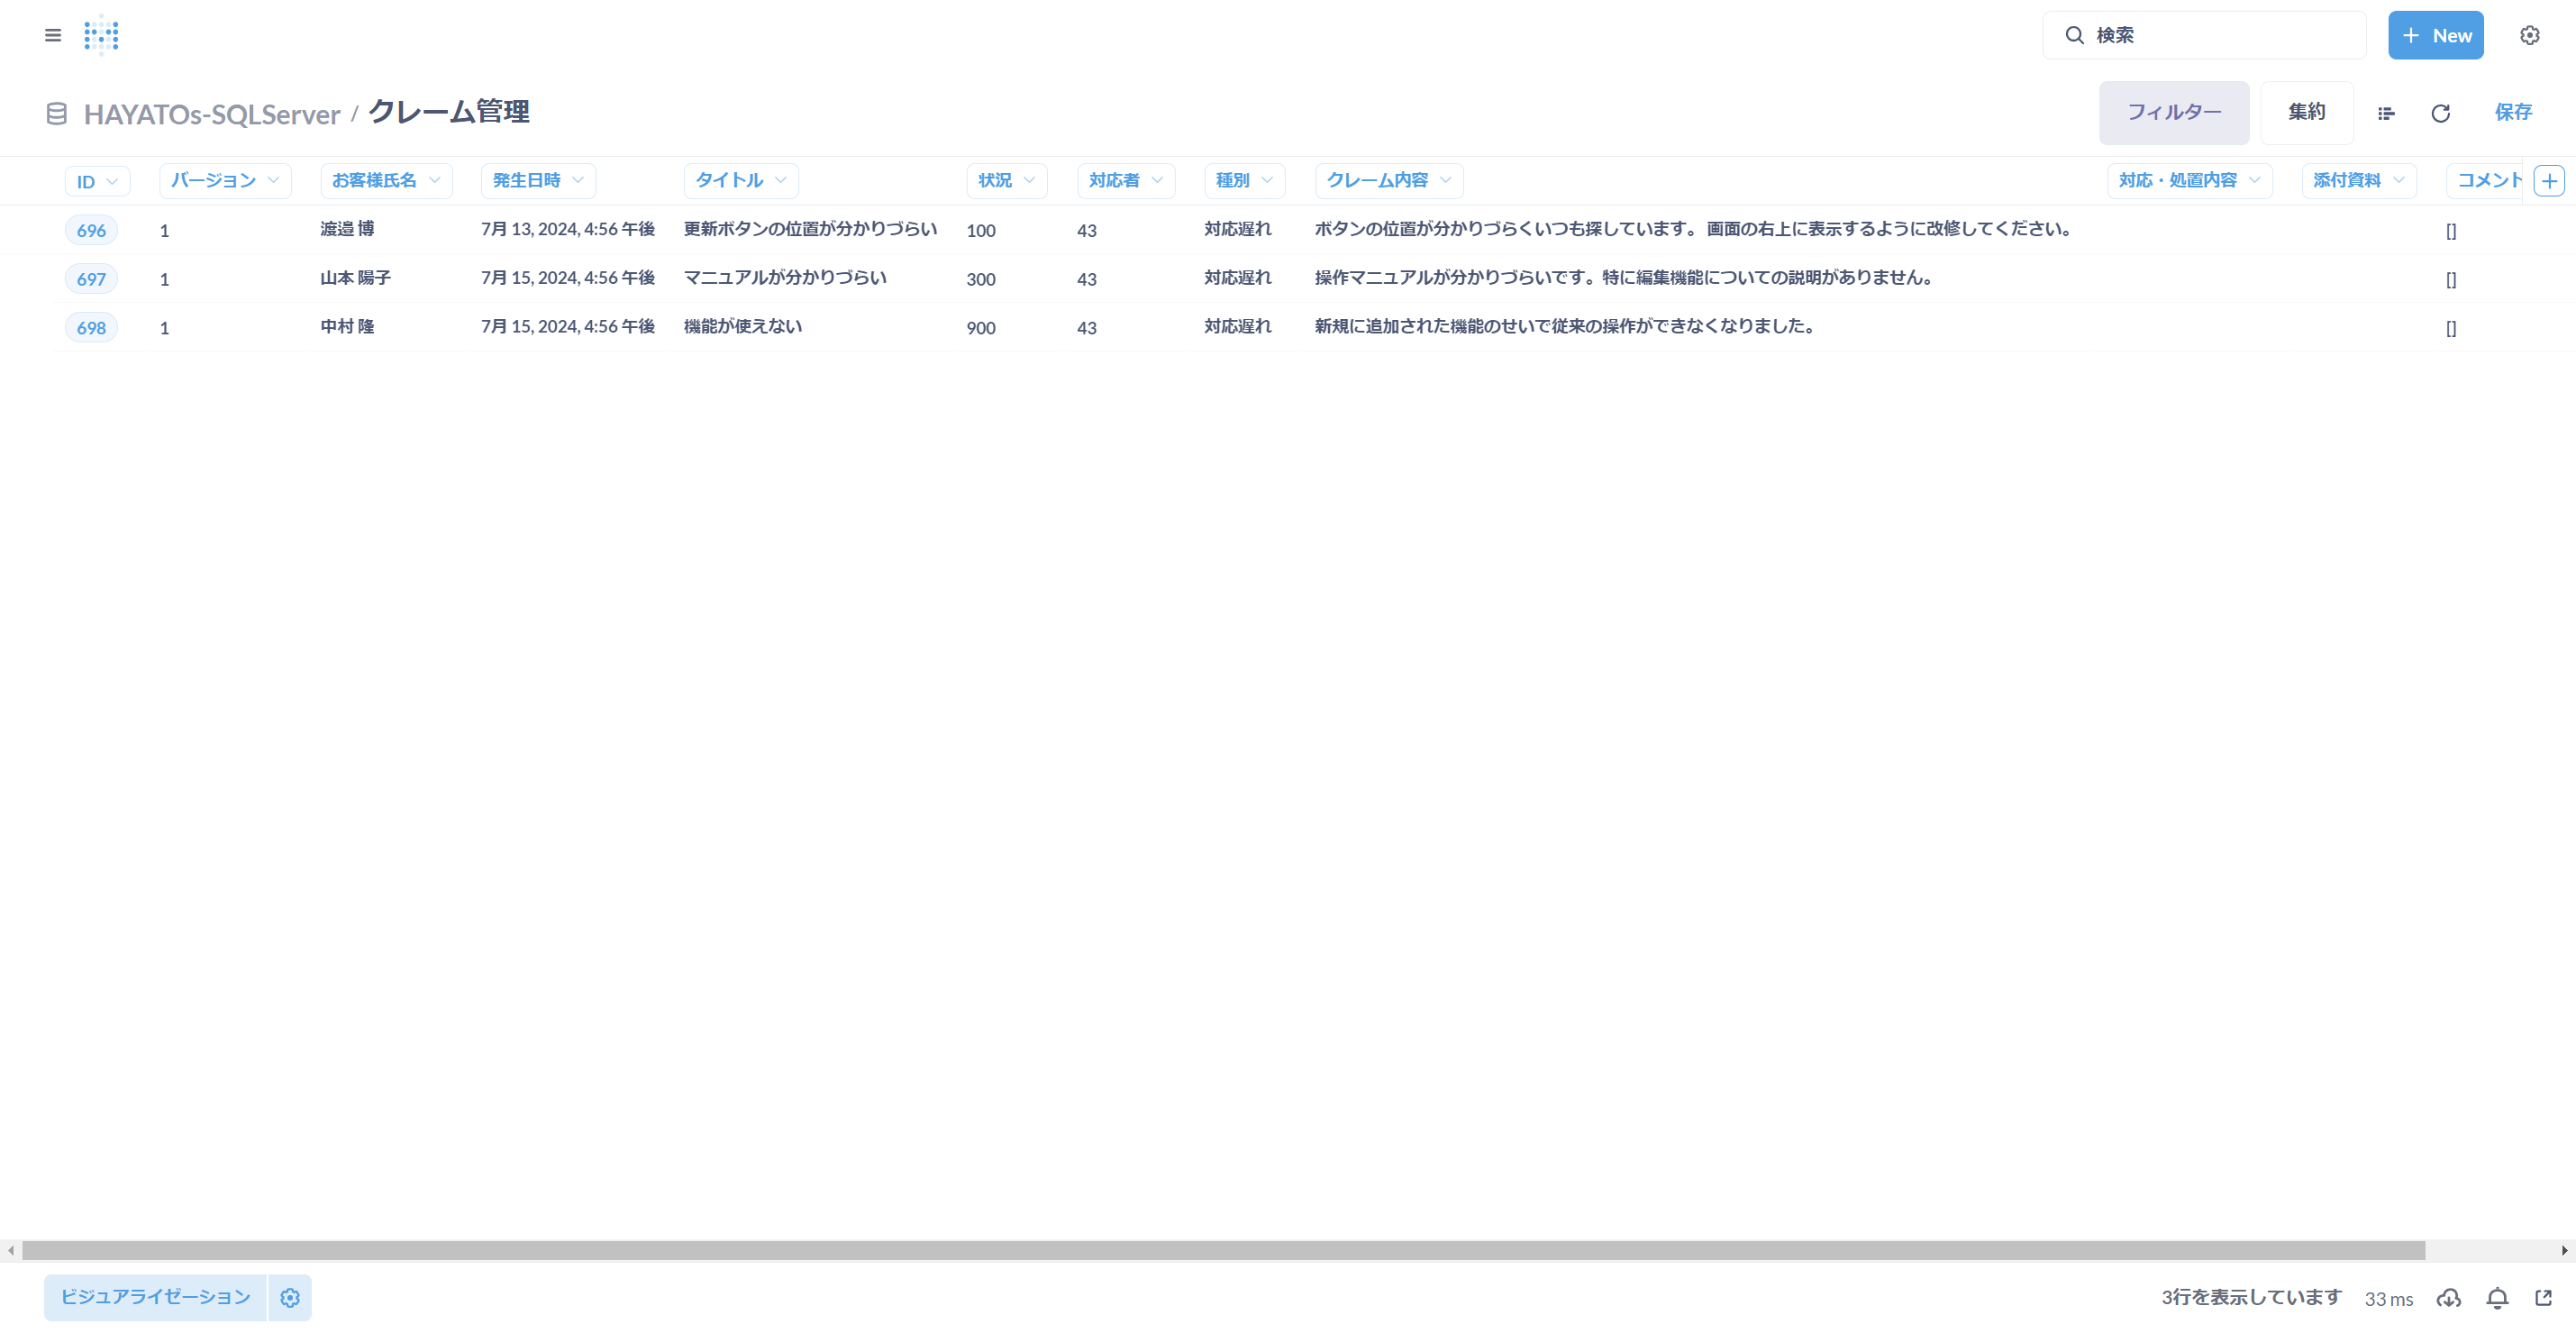
Task: Click the 900 status value cell
Action: 981,328
